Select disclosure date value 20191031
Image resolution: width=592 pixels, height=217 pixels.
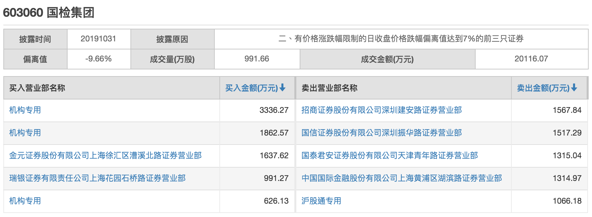(x=98, y=39)
